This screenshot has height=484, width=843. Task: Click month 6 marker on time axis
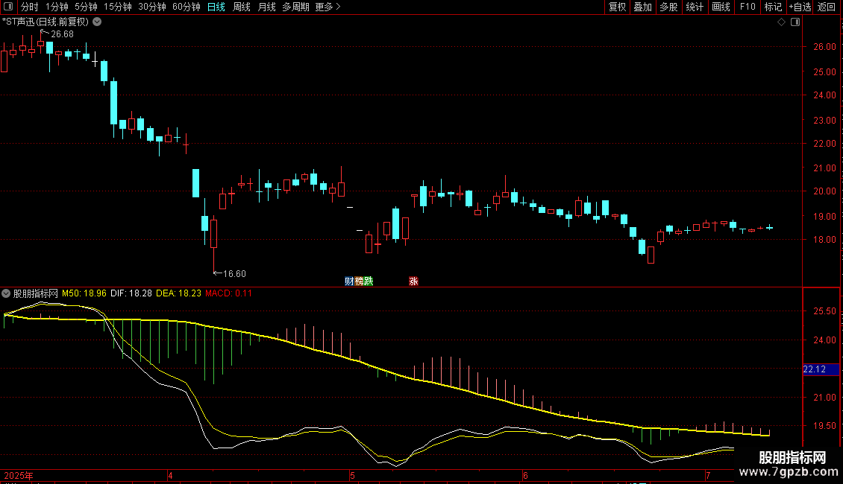(525, 475)
